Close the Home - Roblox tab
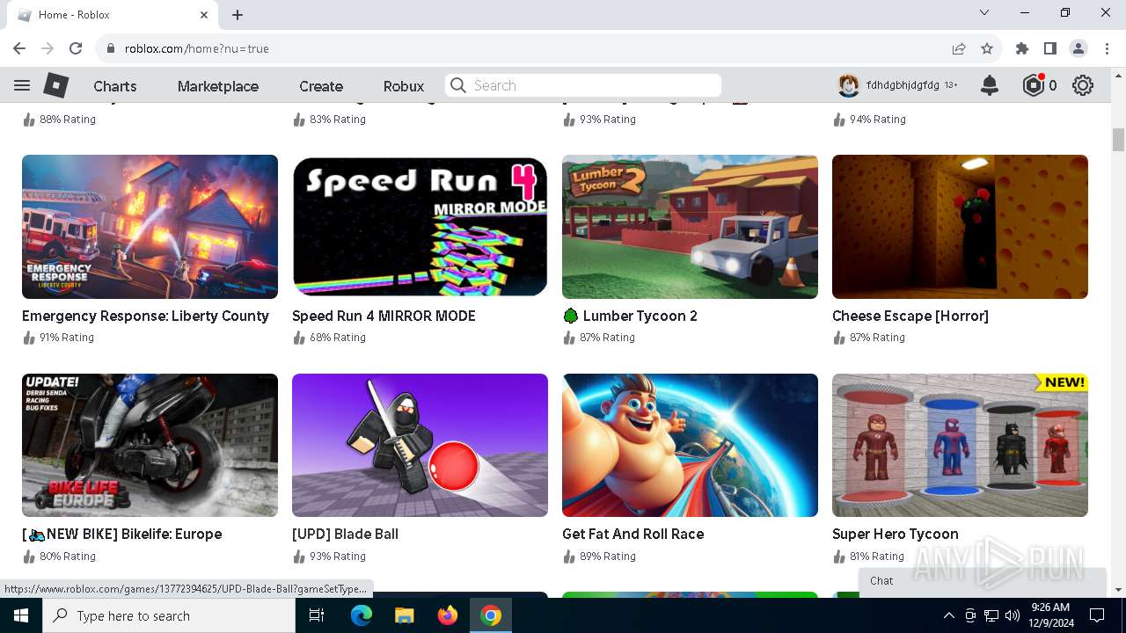 (204, 15)
